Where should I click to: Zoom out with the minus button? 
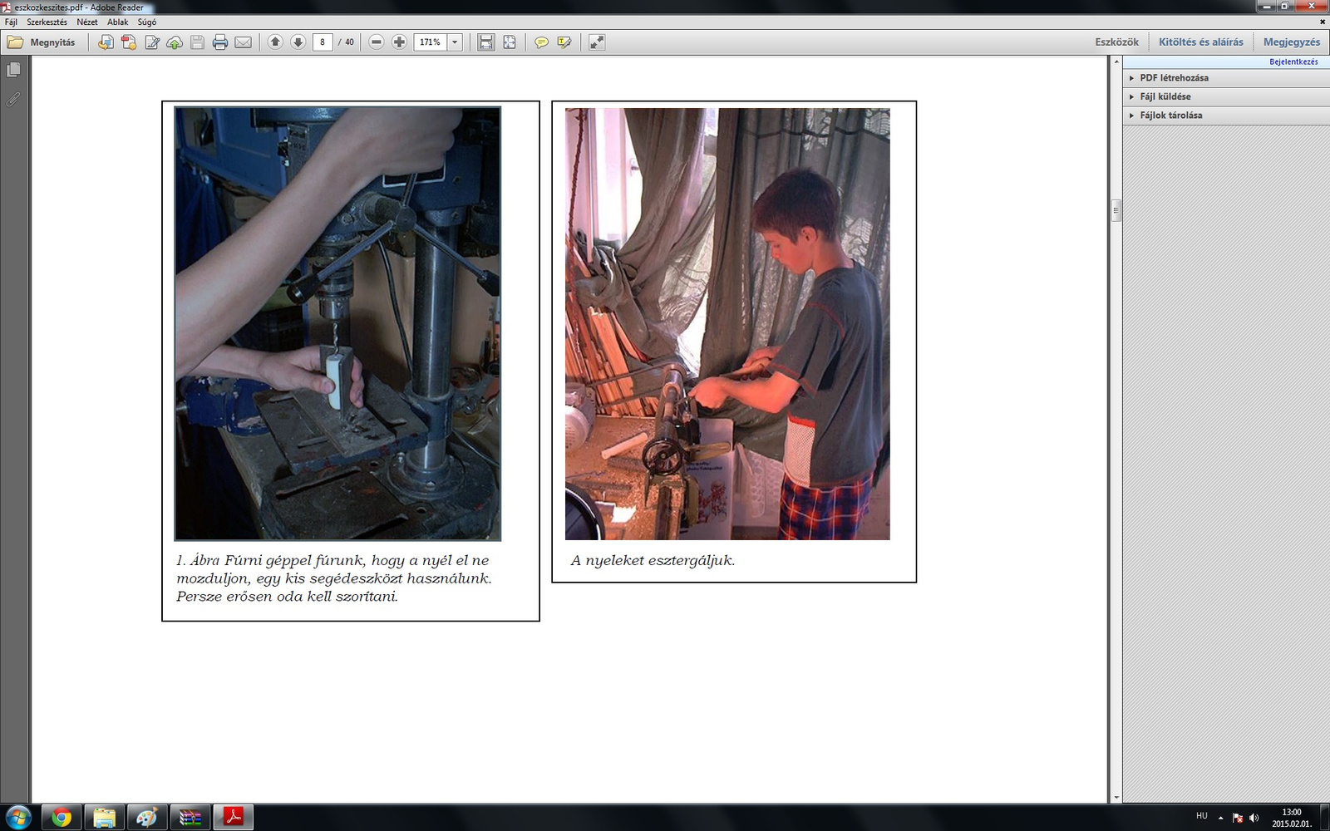tap(377, 42)
